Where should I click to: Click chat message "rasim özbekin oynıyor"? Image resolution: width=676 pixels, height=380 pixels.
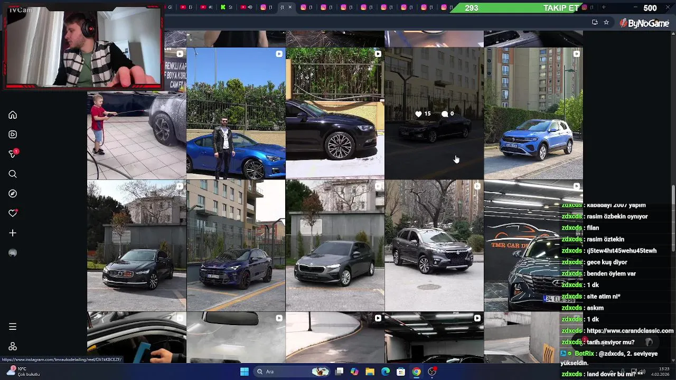[x=617, y=216]
